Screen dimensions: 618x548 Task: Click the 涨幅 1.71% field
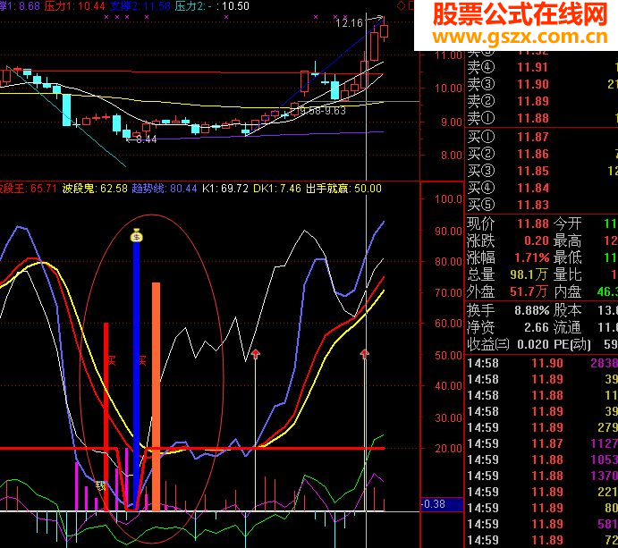pyautogui.click(x=508, y=257)
